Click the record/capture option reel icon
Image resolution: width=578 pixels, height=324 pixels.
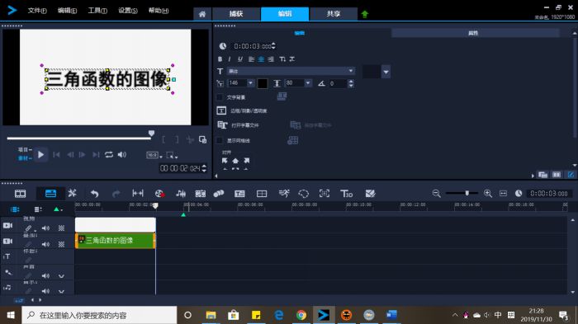pyautogui.click(x=159, y=193)
